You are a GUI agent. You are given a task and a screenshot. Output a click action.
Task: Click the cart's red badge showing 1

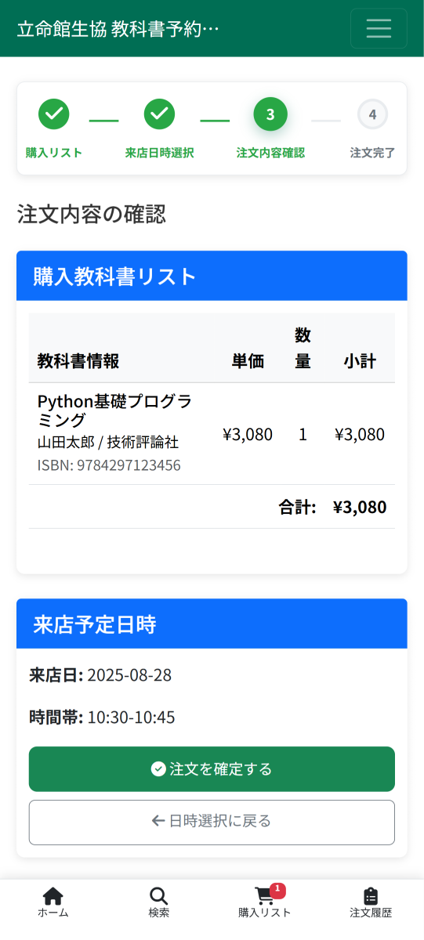point(277,890)
